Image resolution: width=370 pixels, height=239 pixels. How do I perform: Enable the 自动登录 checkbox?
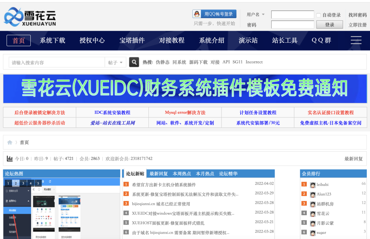318,15
